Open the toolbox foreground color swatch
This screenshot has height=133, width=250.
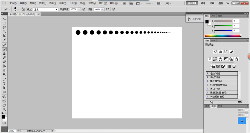[x=3, y=117]
